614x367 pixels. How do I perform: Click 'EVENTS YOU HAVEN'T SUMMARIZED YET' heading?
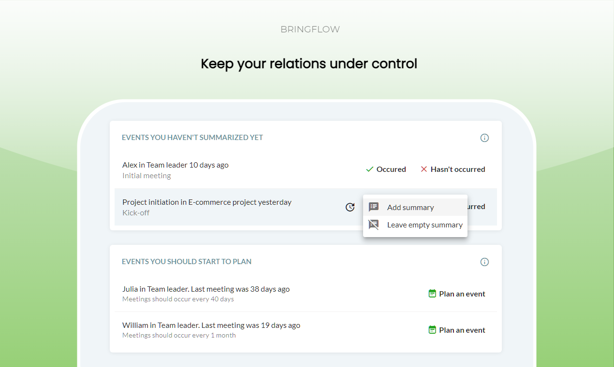click(192, 138)
